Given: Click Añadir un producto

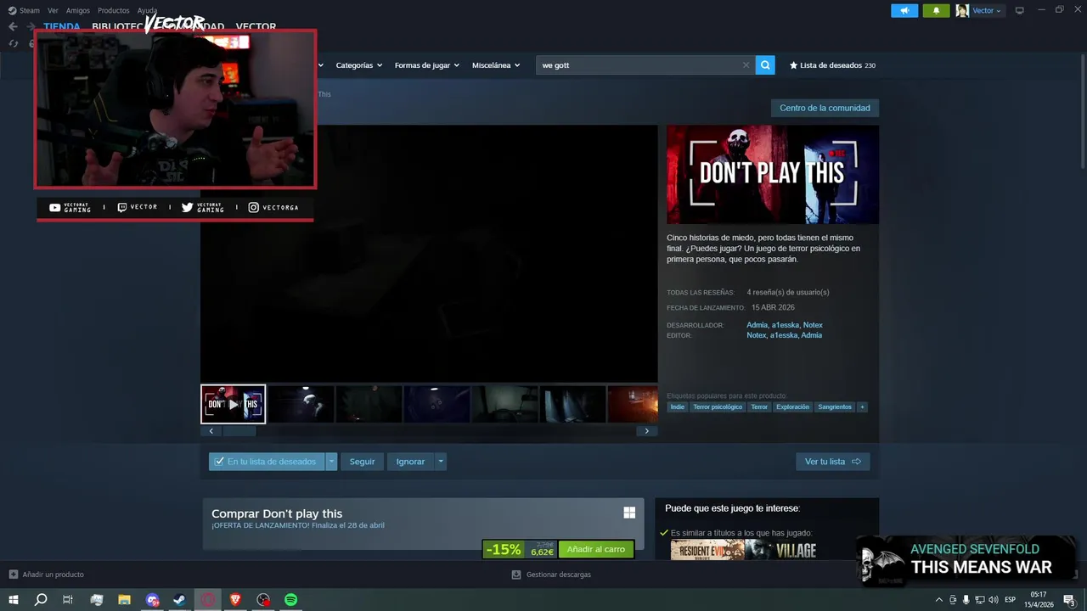Looking at the screenshot, I should coord(47,575).
